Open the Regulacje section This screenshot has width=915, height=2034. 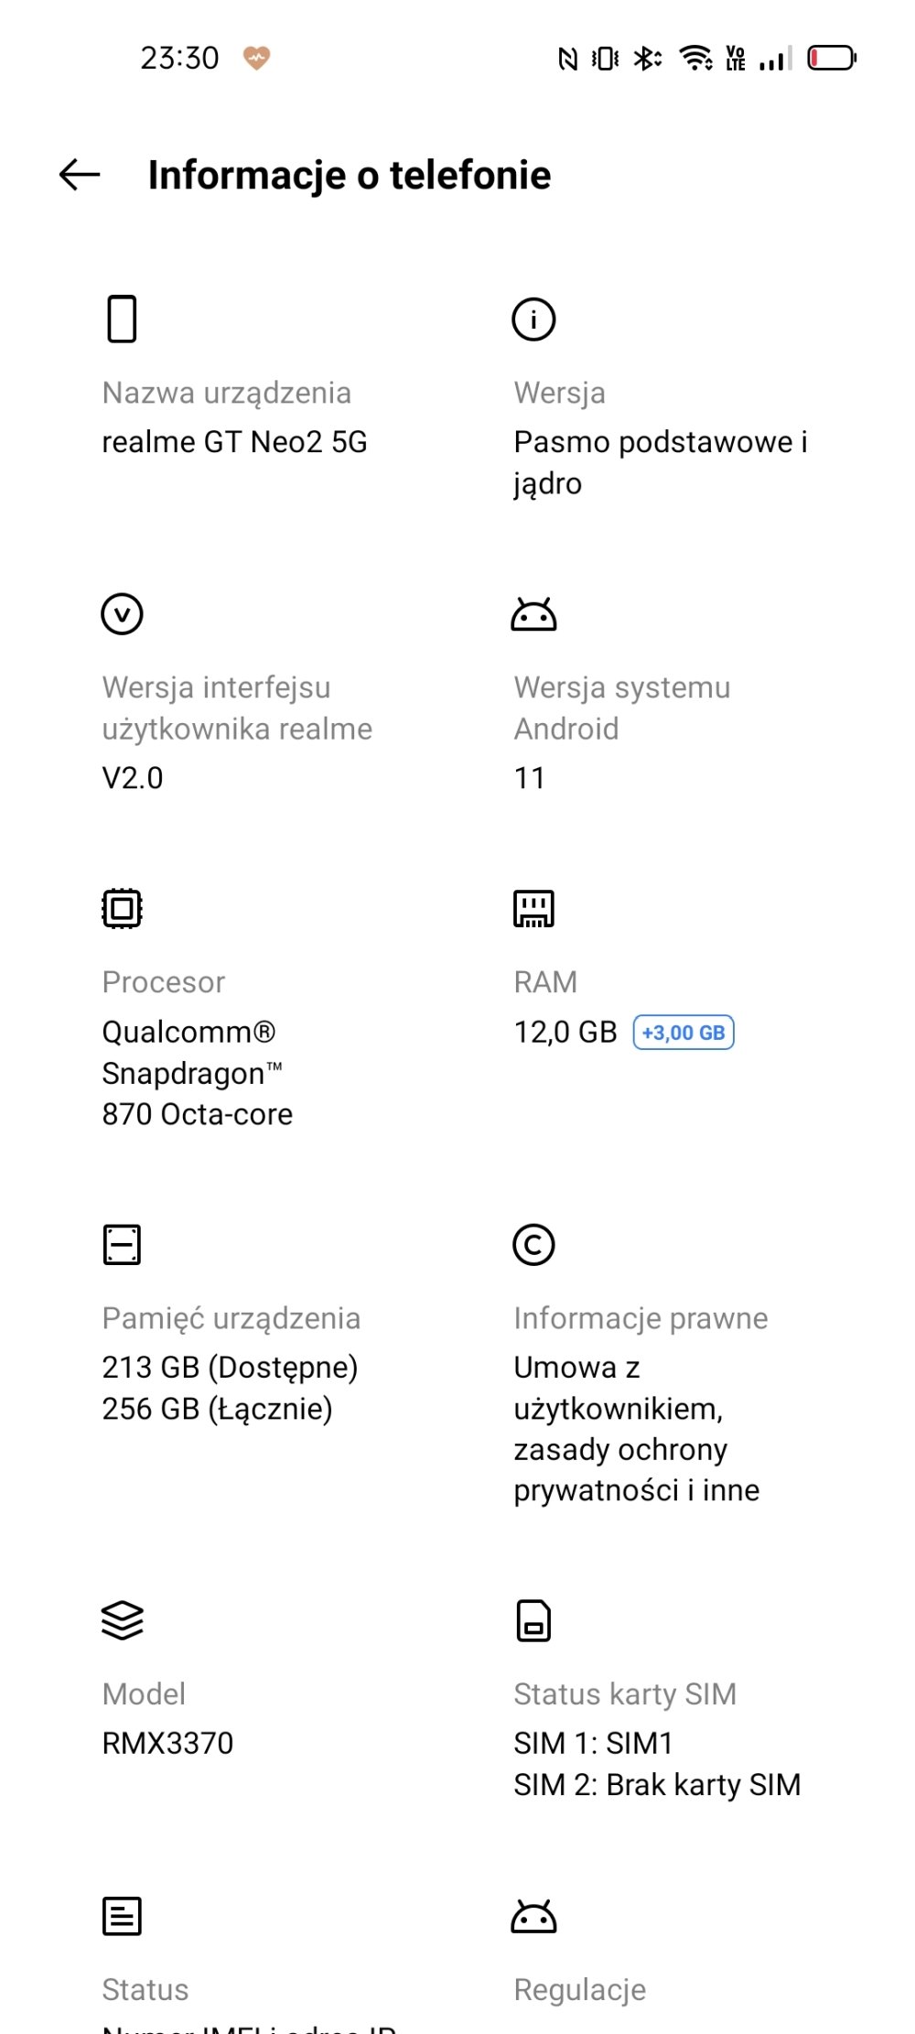click(579, 1989)
